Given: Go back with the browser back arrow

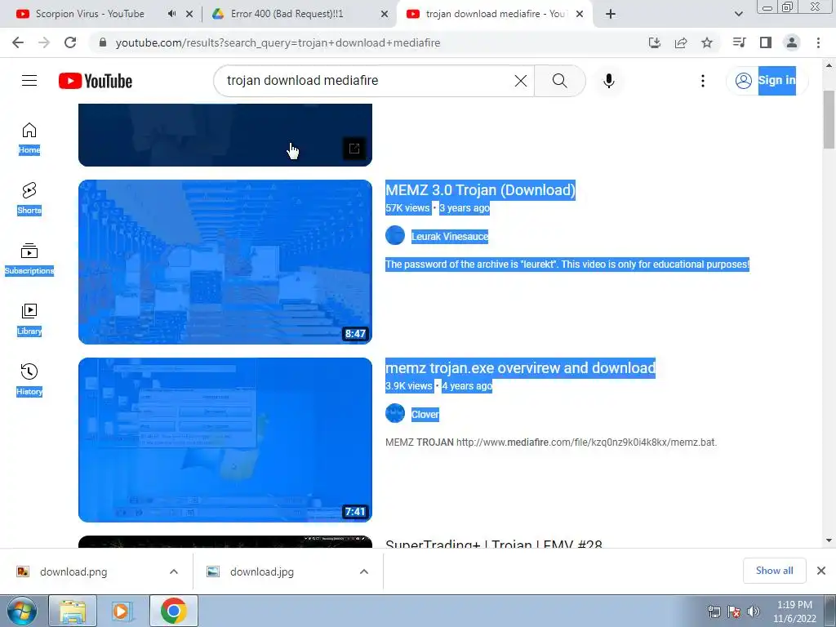Looking at the screenshot, I should (18, 42).
